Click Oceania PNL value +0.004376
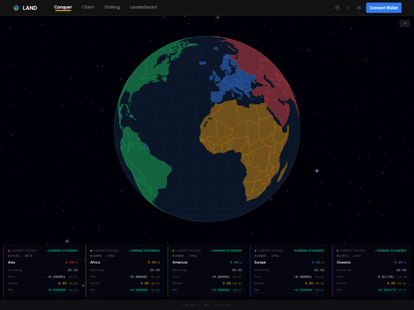Screen dimensions: 414x310 click(387, 290)
